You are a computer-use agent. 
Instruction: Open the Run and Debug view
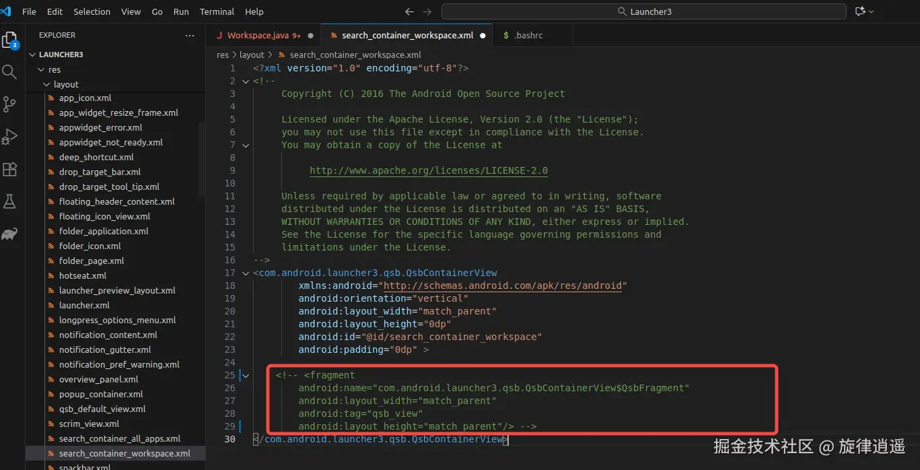pos(9,137)
